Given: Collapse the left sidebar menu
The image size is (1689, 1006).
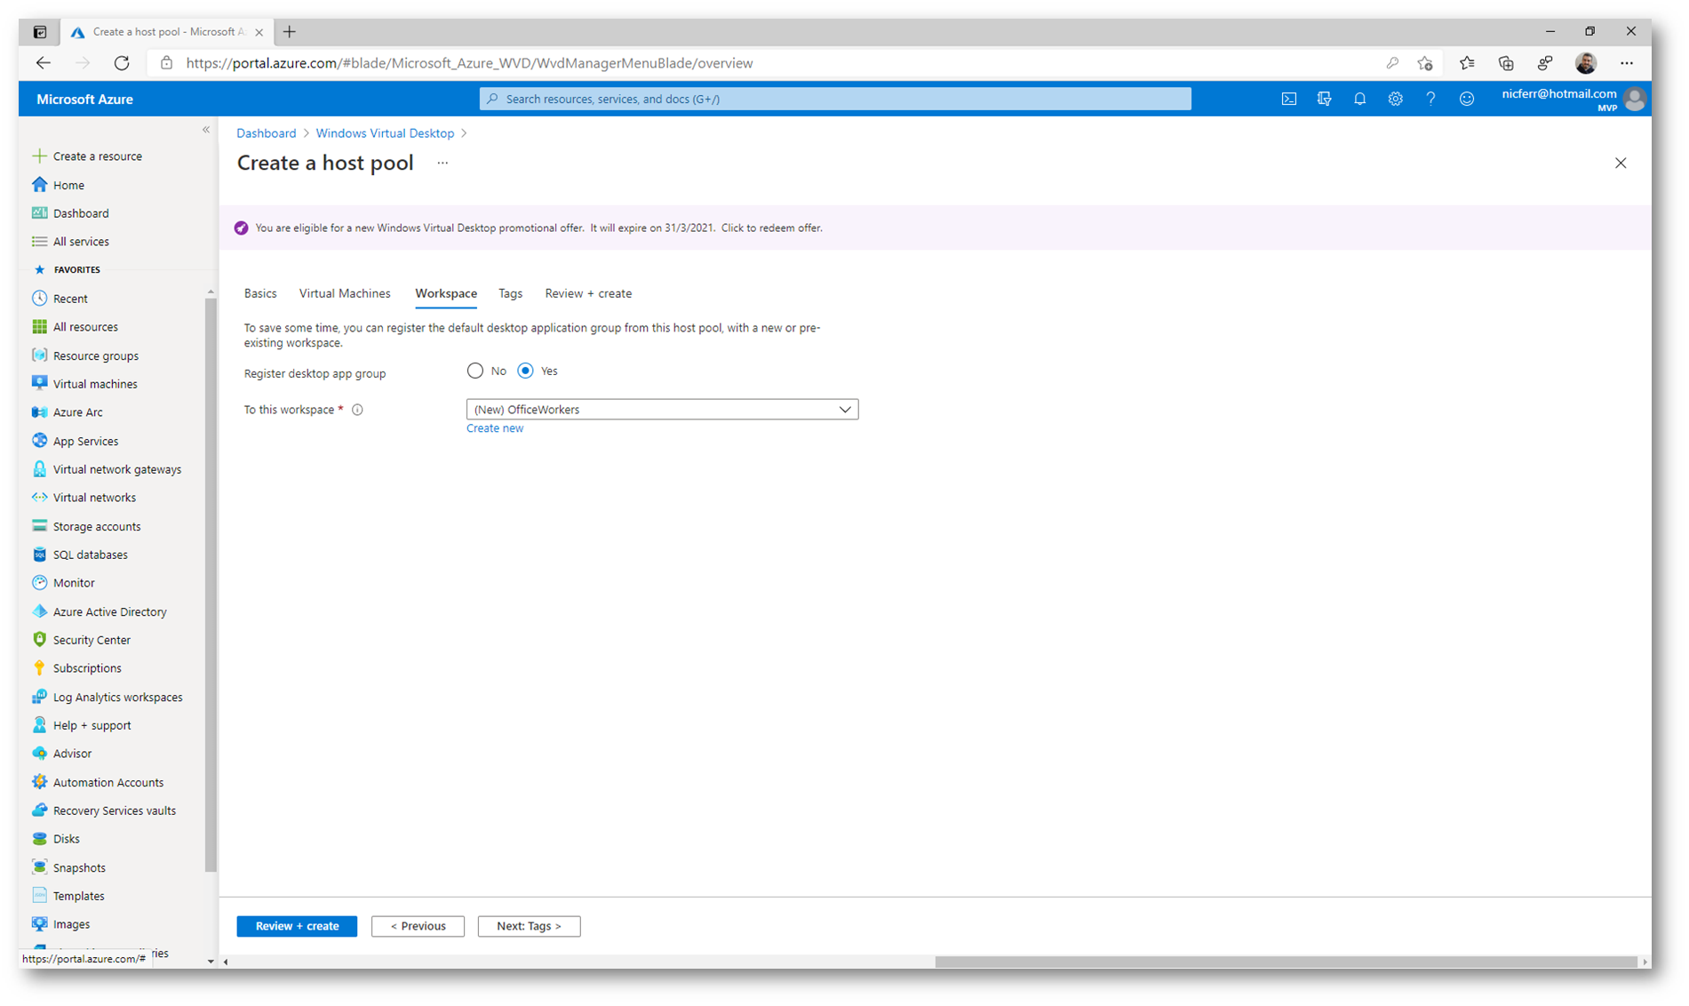Looking at the screenshot, I should (x=206, y=130).
